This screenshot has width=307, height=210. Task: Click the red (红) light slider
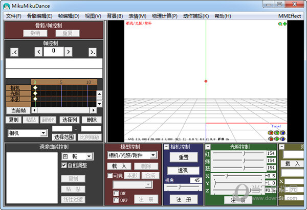click(x=238, y=153)
